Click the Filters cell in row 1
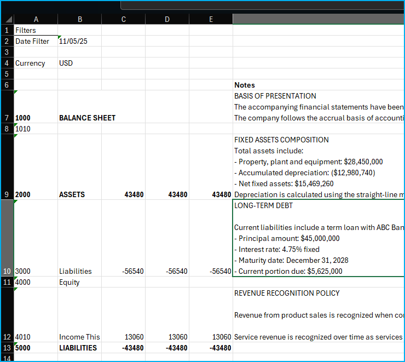The height and width of the screenshot is (362, 405). (36, 30)
